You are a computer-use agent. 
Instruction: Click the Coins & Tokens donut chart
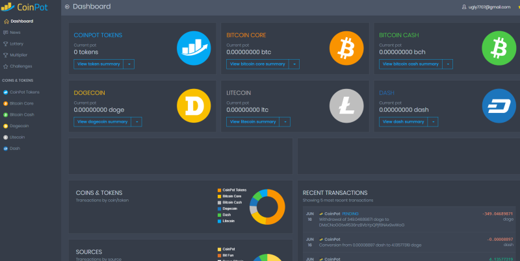tap(267, 207)
